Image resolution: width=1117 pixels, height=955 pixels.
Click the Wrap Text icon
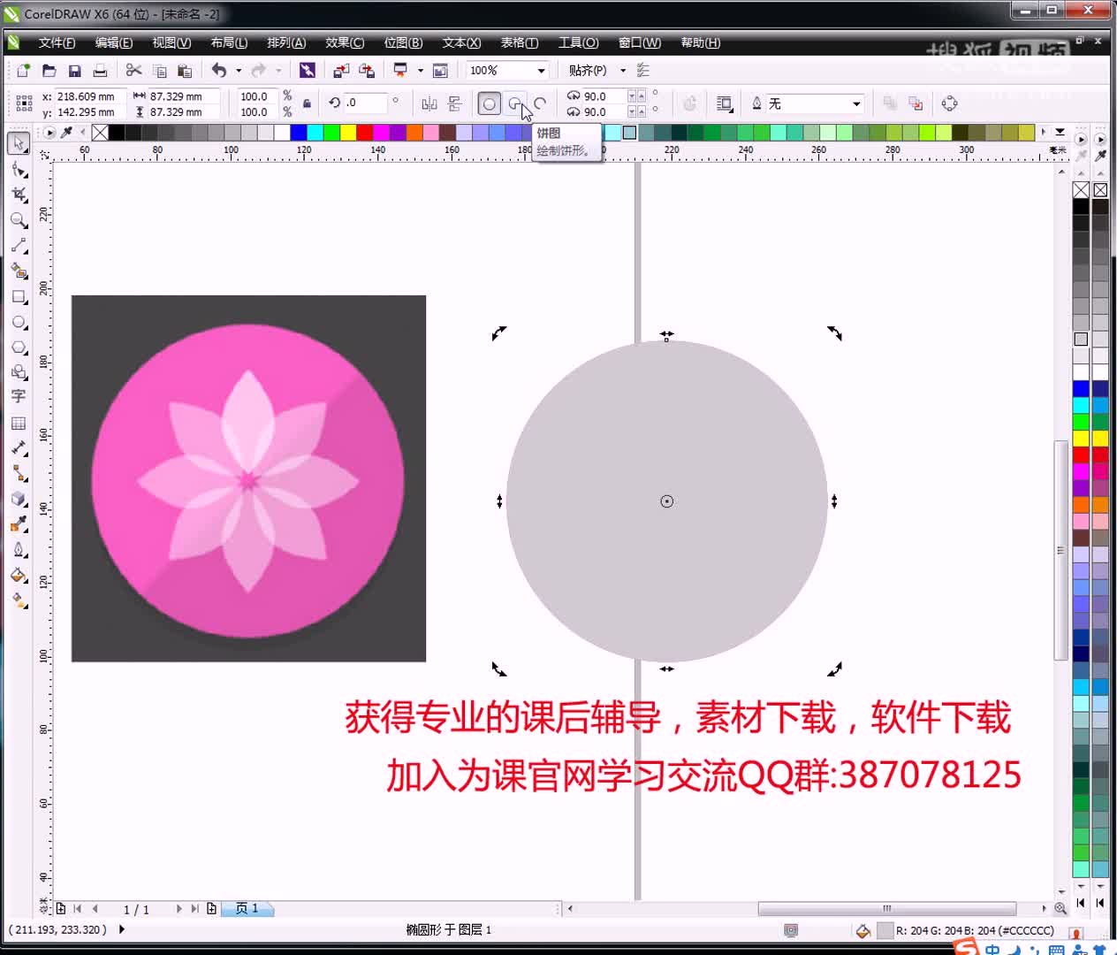tap(725, 103)
